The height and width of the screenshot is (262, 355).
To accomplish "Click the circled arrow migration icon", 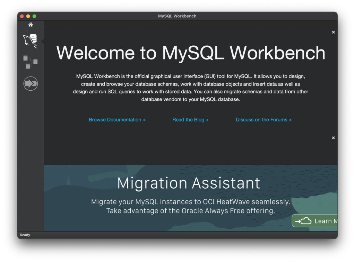I will point(30,83).
